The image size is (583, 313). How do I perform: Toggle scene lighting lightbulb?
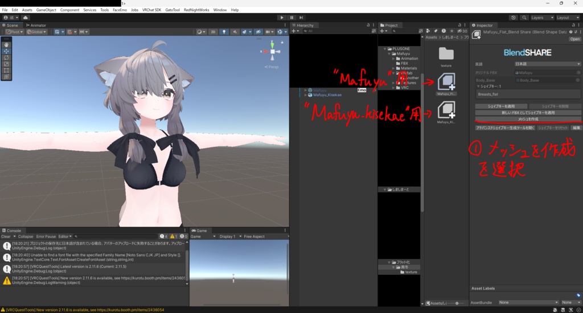click(x=224, y=32)
